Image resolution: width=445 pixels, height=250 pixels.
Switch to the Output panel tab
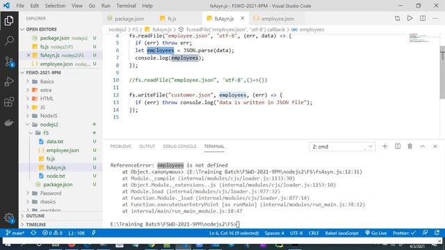click(x=147, y=147)
